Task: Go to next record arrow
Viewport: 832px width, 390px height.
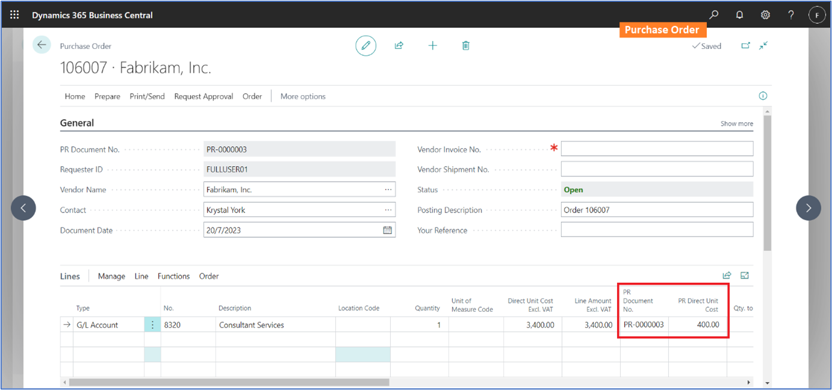Action: pyautogui.click(x=809, y=208)
